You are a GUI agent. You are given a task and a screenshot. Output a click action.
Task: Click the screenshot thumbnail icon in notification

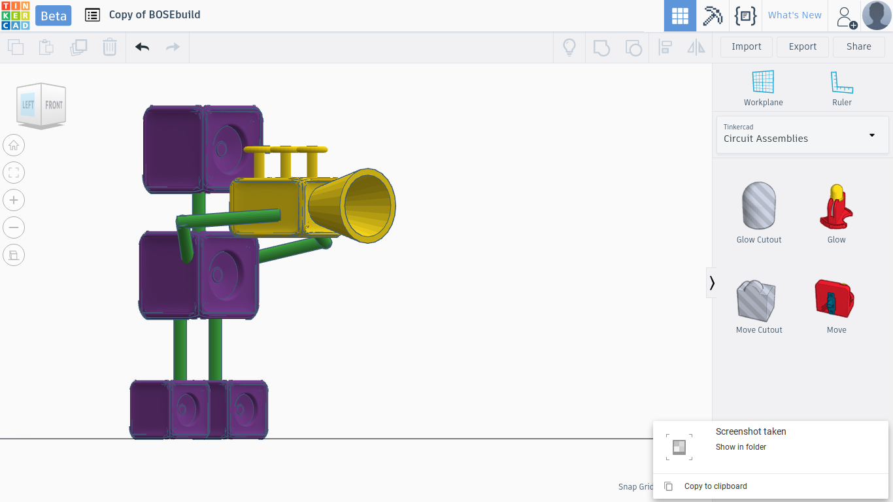click(x=679, y=447)
